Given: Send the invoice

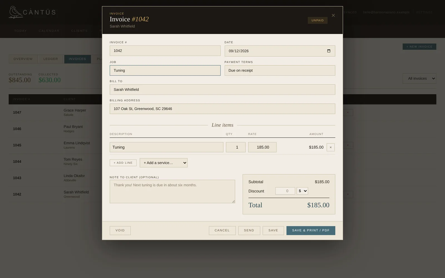Looking at the screenshot, I should tap(249, 230).
